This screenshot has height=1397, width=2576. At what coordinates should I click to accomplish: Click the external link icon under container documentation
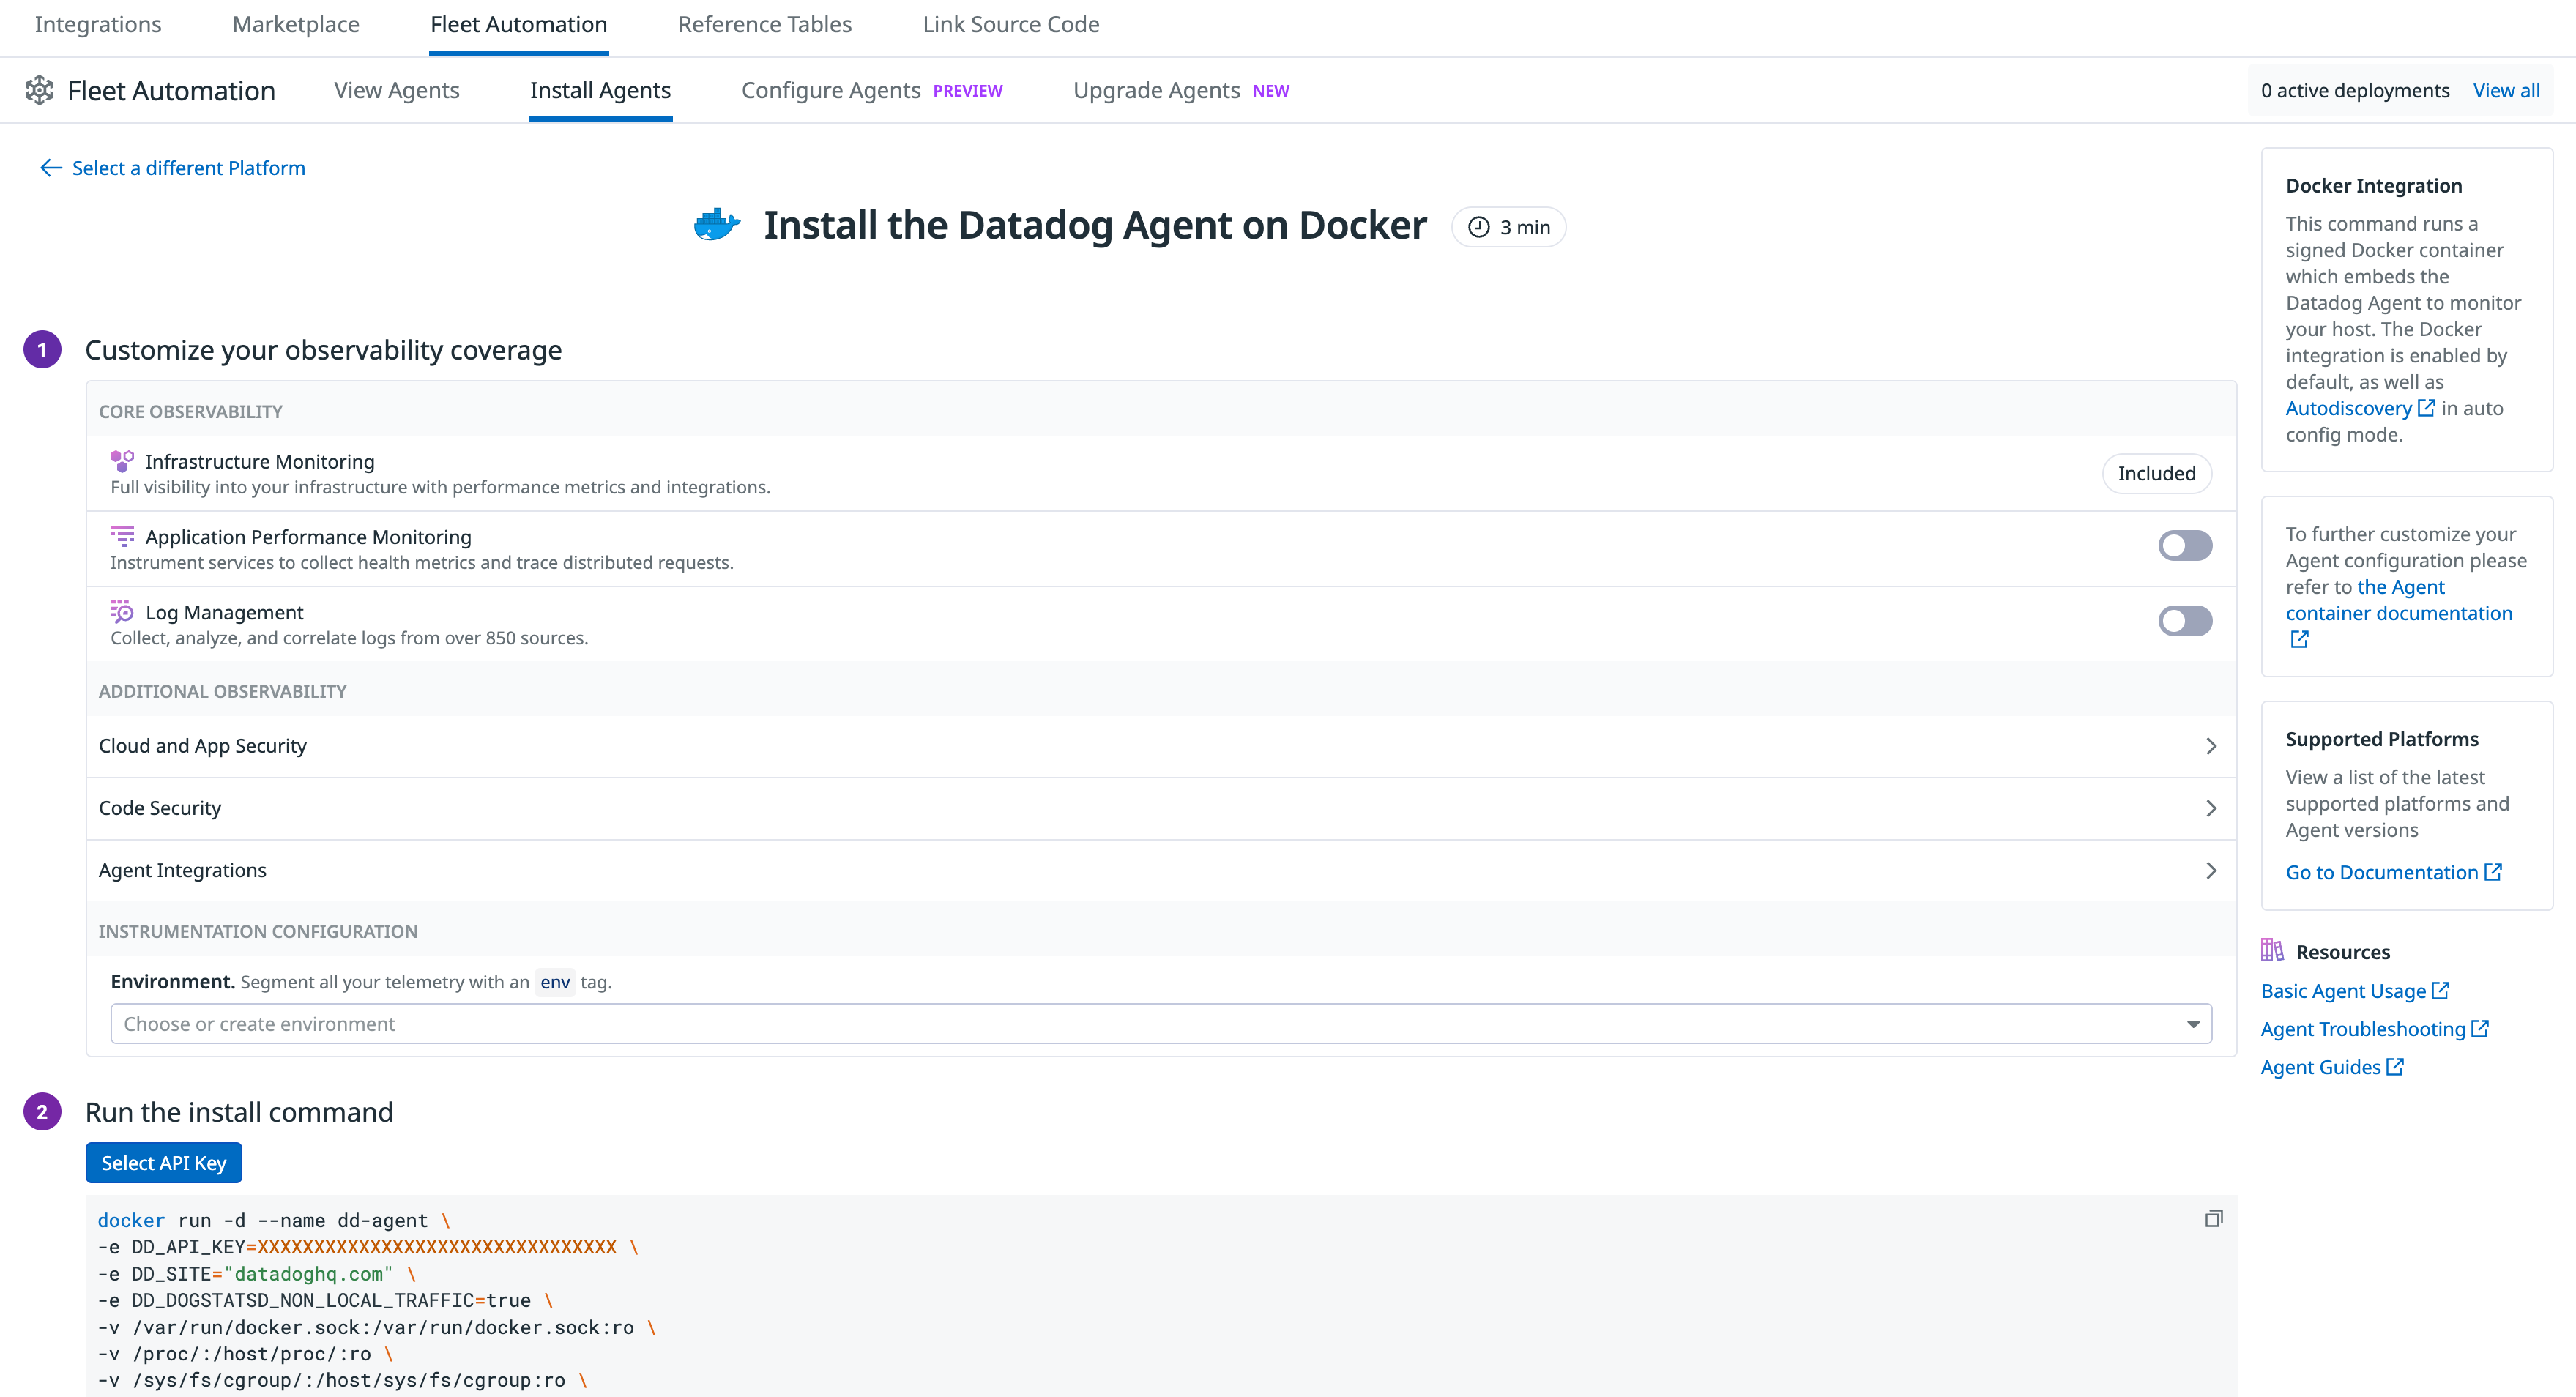click(x=2299, y=639)
